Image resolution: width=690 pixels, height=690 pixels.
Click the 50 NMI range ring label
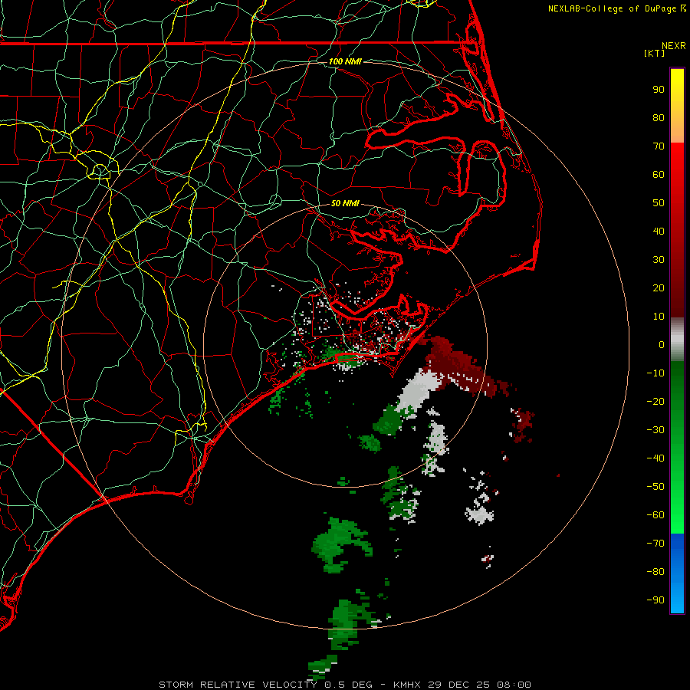(x=345, y=203)
